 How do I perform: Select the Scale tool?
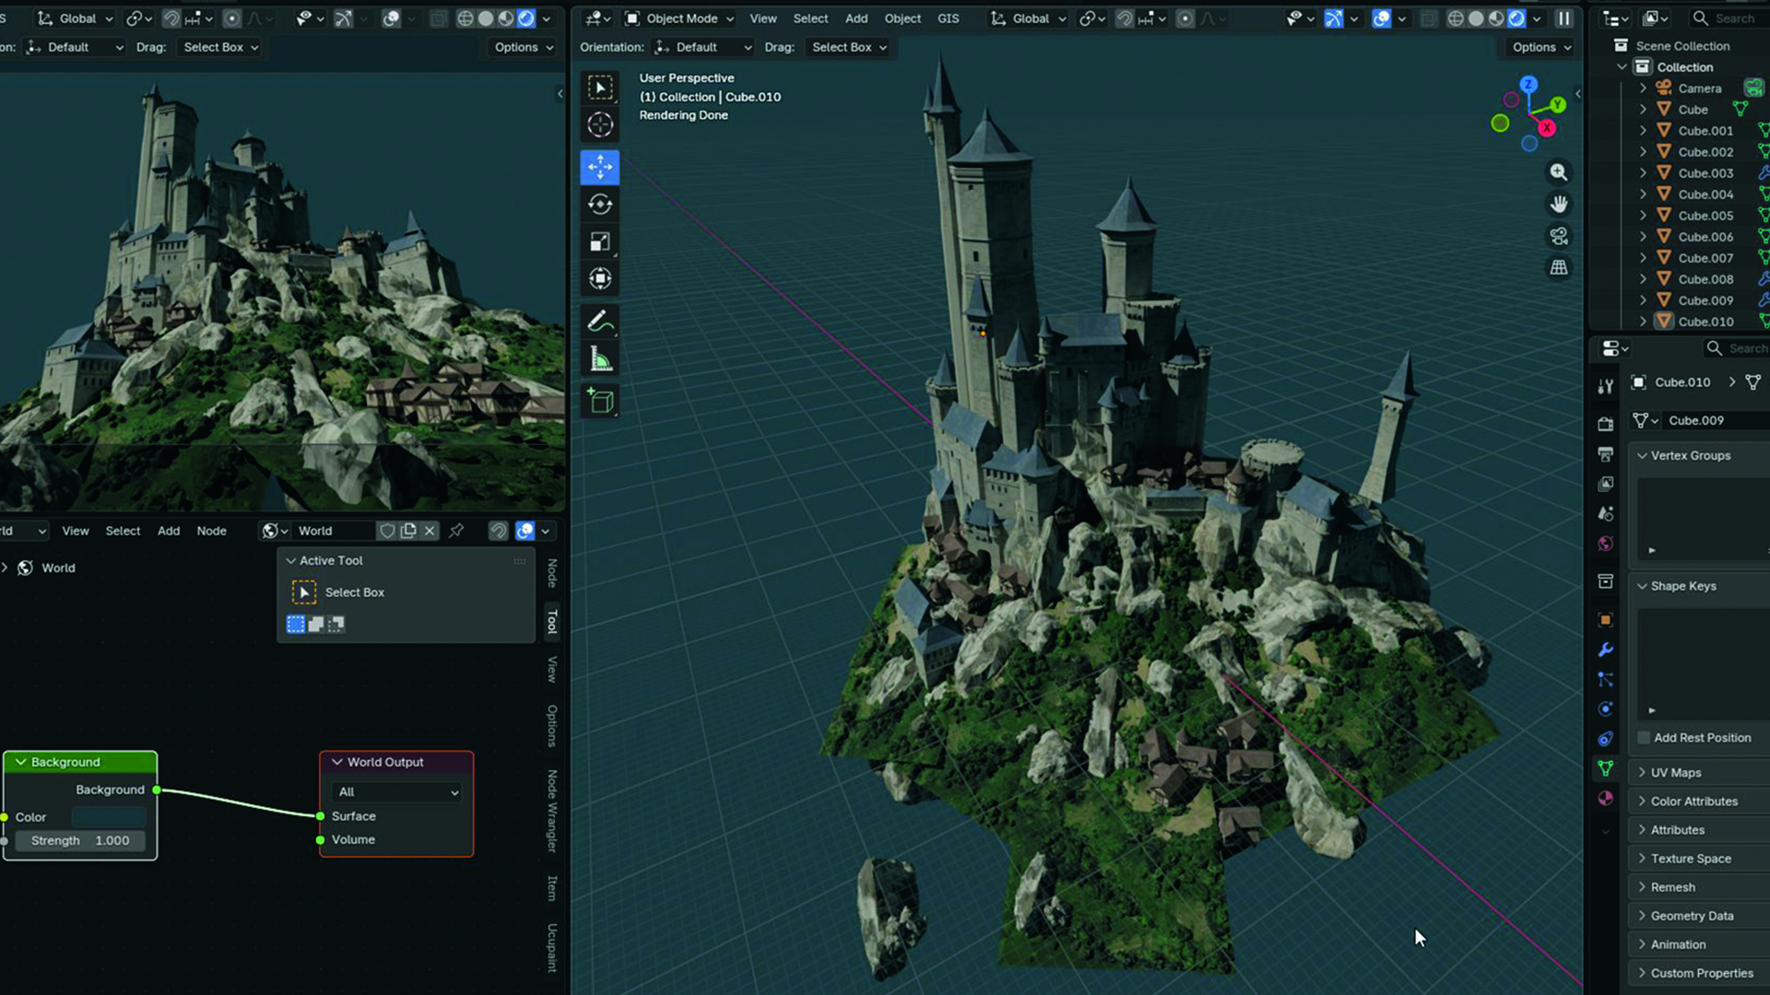coord(600,241)
